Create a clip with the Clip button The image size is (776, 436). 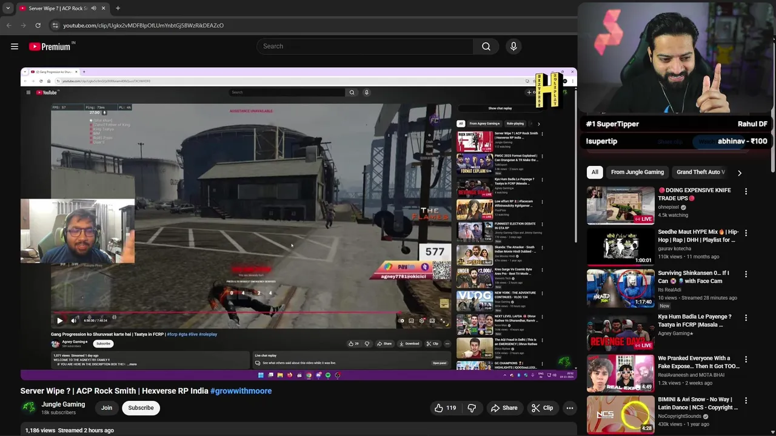tap(541, 408)
